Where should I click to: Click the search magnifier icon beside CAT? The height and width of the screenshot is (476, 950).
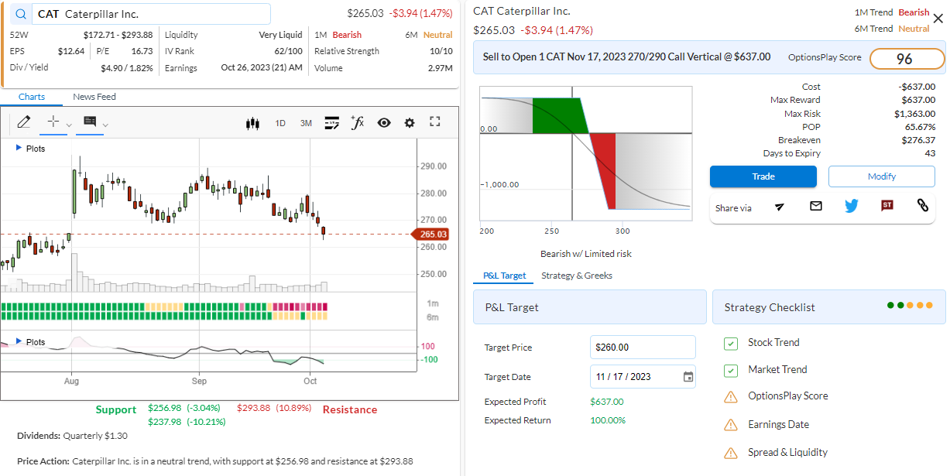coord(21,14)
